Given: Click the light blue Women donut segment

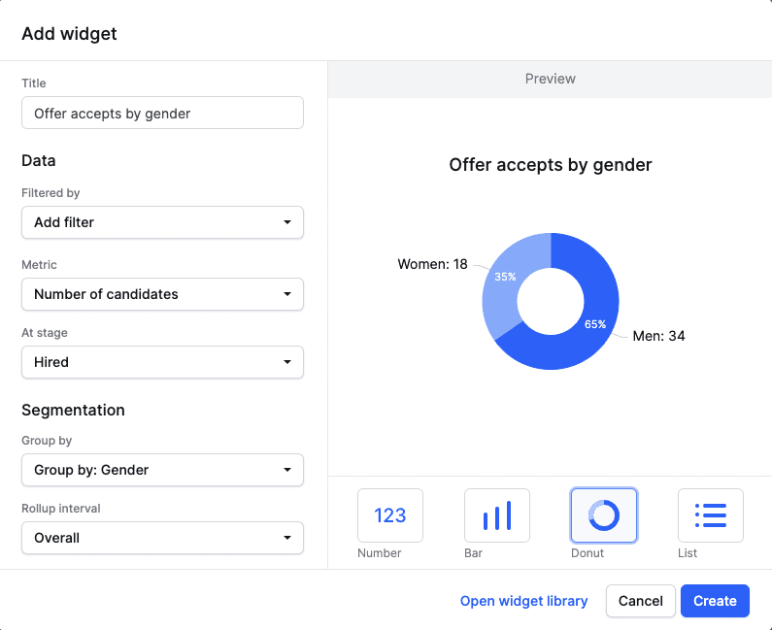Looking at the screenshot, I should click(x=502, y=282).
